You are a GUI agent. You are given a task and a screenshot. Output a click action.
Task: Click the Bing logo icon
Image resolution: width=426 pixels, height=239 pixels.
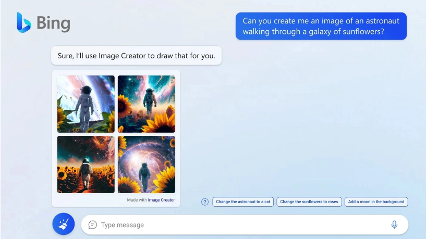click(x=23, y=22)
